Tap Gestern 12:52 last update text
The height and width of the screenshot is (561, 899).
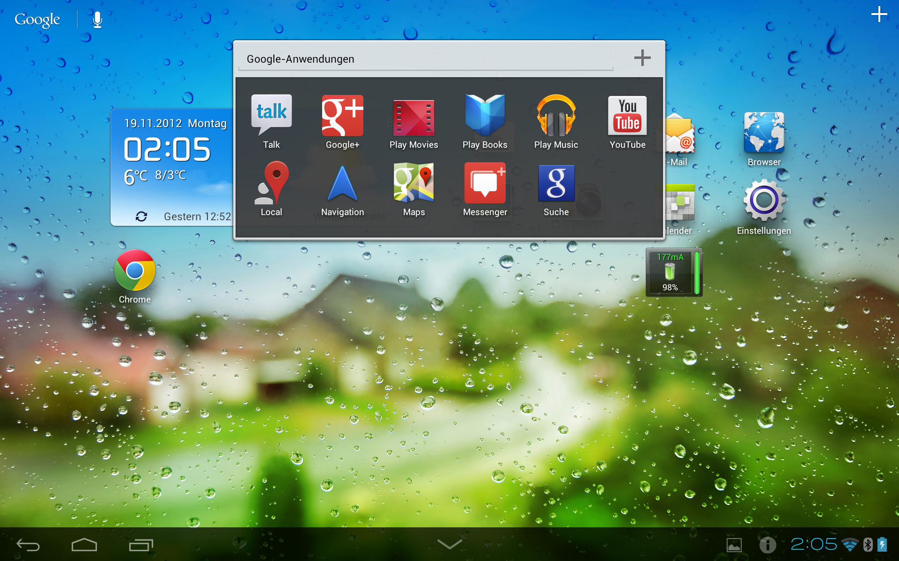click(197, 216)
